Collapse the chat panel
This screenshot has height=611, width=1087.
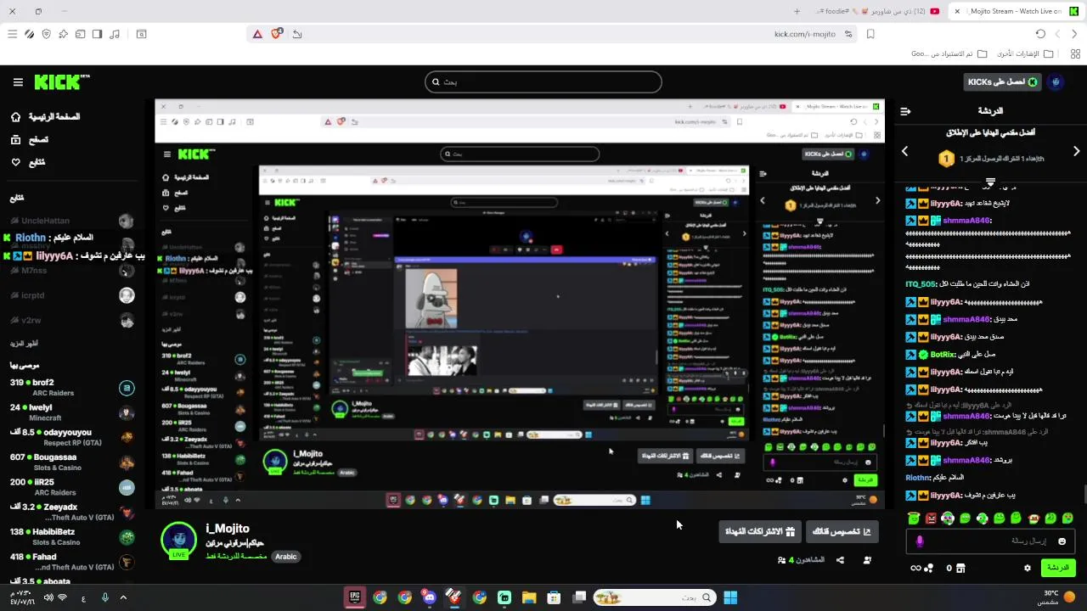coord(905,111)
